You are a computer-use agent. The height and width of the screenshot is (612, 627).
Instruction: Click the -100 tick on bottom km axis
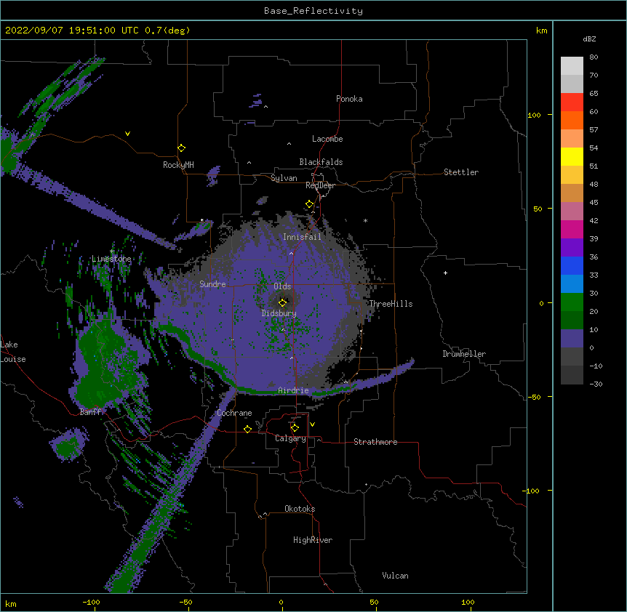point(91,602)
